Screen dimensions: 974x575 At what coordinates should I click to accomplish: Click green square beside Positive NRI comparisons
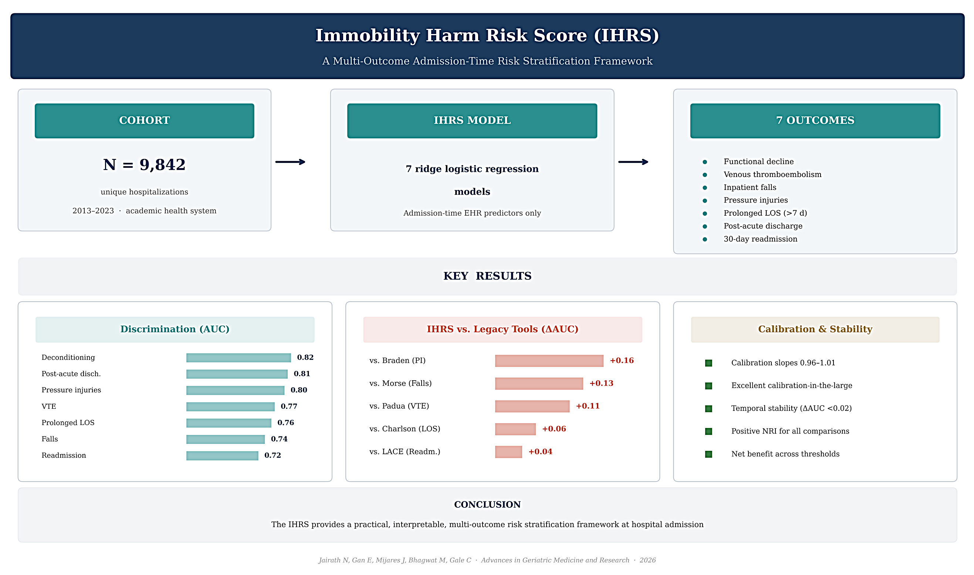708,431
